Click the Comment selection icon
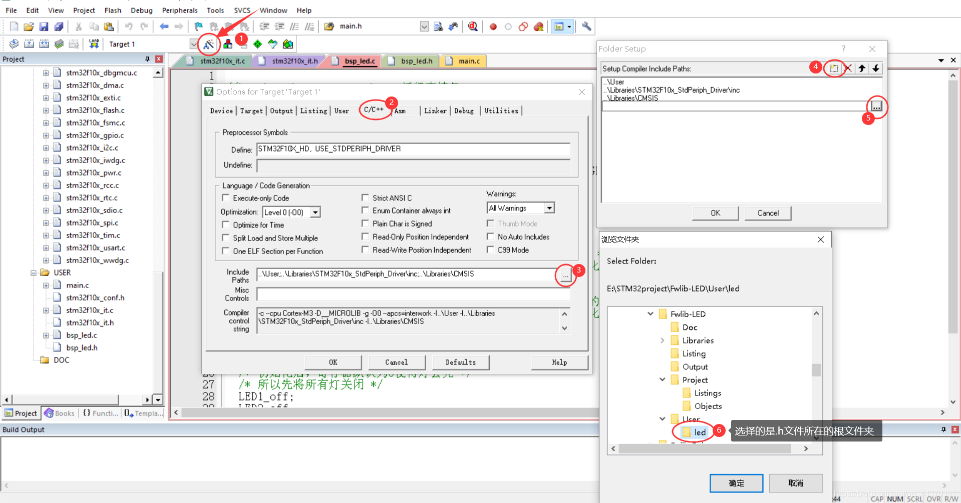Screen dimensions: 961x503 (294, 26)
